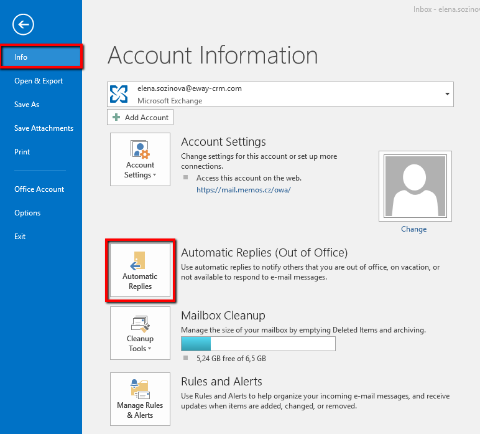480x434 pixels.
Task: Select Save As in backstage menu
Action: point(27,105)
